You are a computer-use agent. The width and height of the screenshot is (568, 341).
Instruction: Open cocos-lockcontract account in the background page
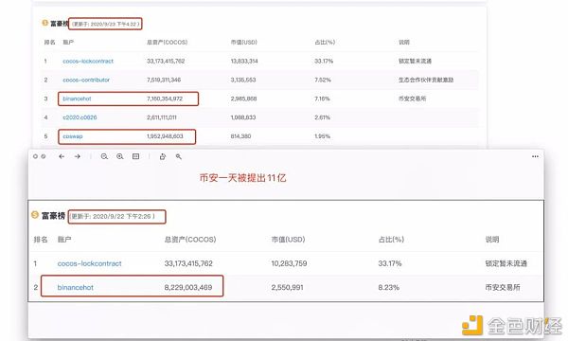pyautogui.click(x=88, y=62)
